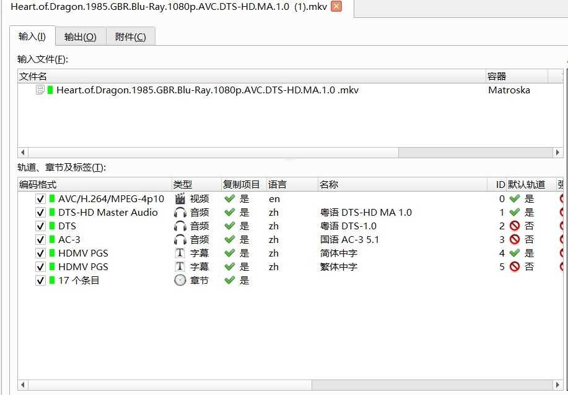
Task: Select the 17 个条目 chapters row
Action: point(290,281)
